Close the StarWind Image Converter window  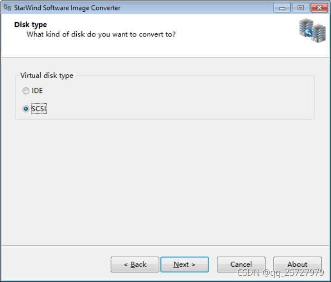coord(319,8)
